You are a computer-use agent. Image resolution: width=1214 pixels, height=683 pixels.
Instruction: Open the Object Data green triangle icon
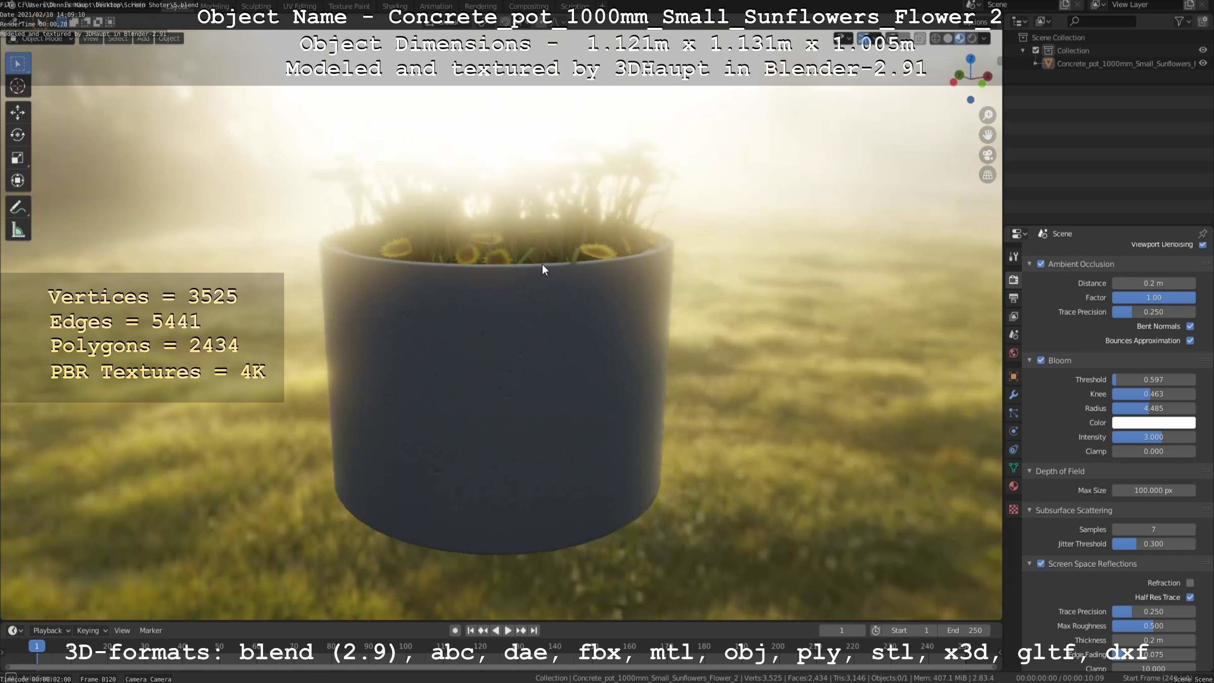[1014, 468]
